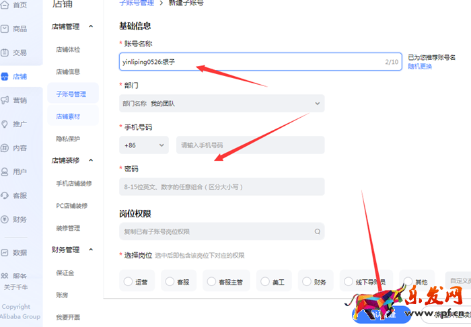Open 店铺素材 in the sidebar
471x327 pixels.
click(68, 116)
